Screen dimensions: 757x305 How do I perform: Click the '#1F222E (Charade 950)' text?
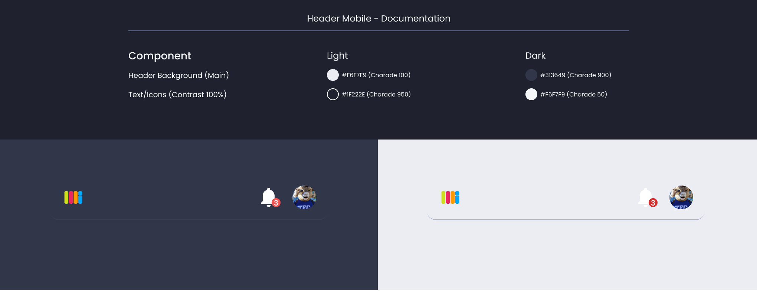(x=376, y=94)
